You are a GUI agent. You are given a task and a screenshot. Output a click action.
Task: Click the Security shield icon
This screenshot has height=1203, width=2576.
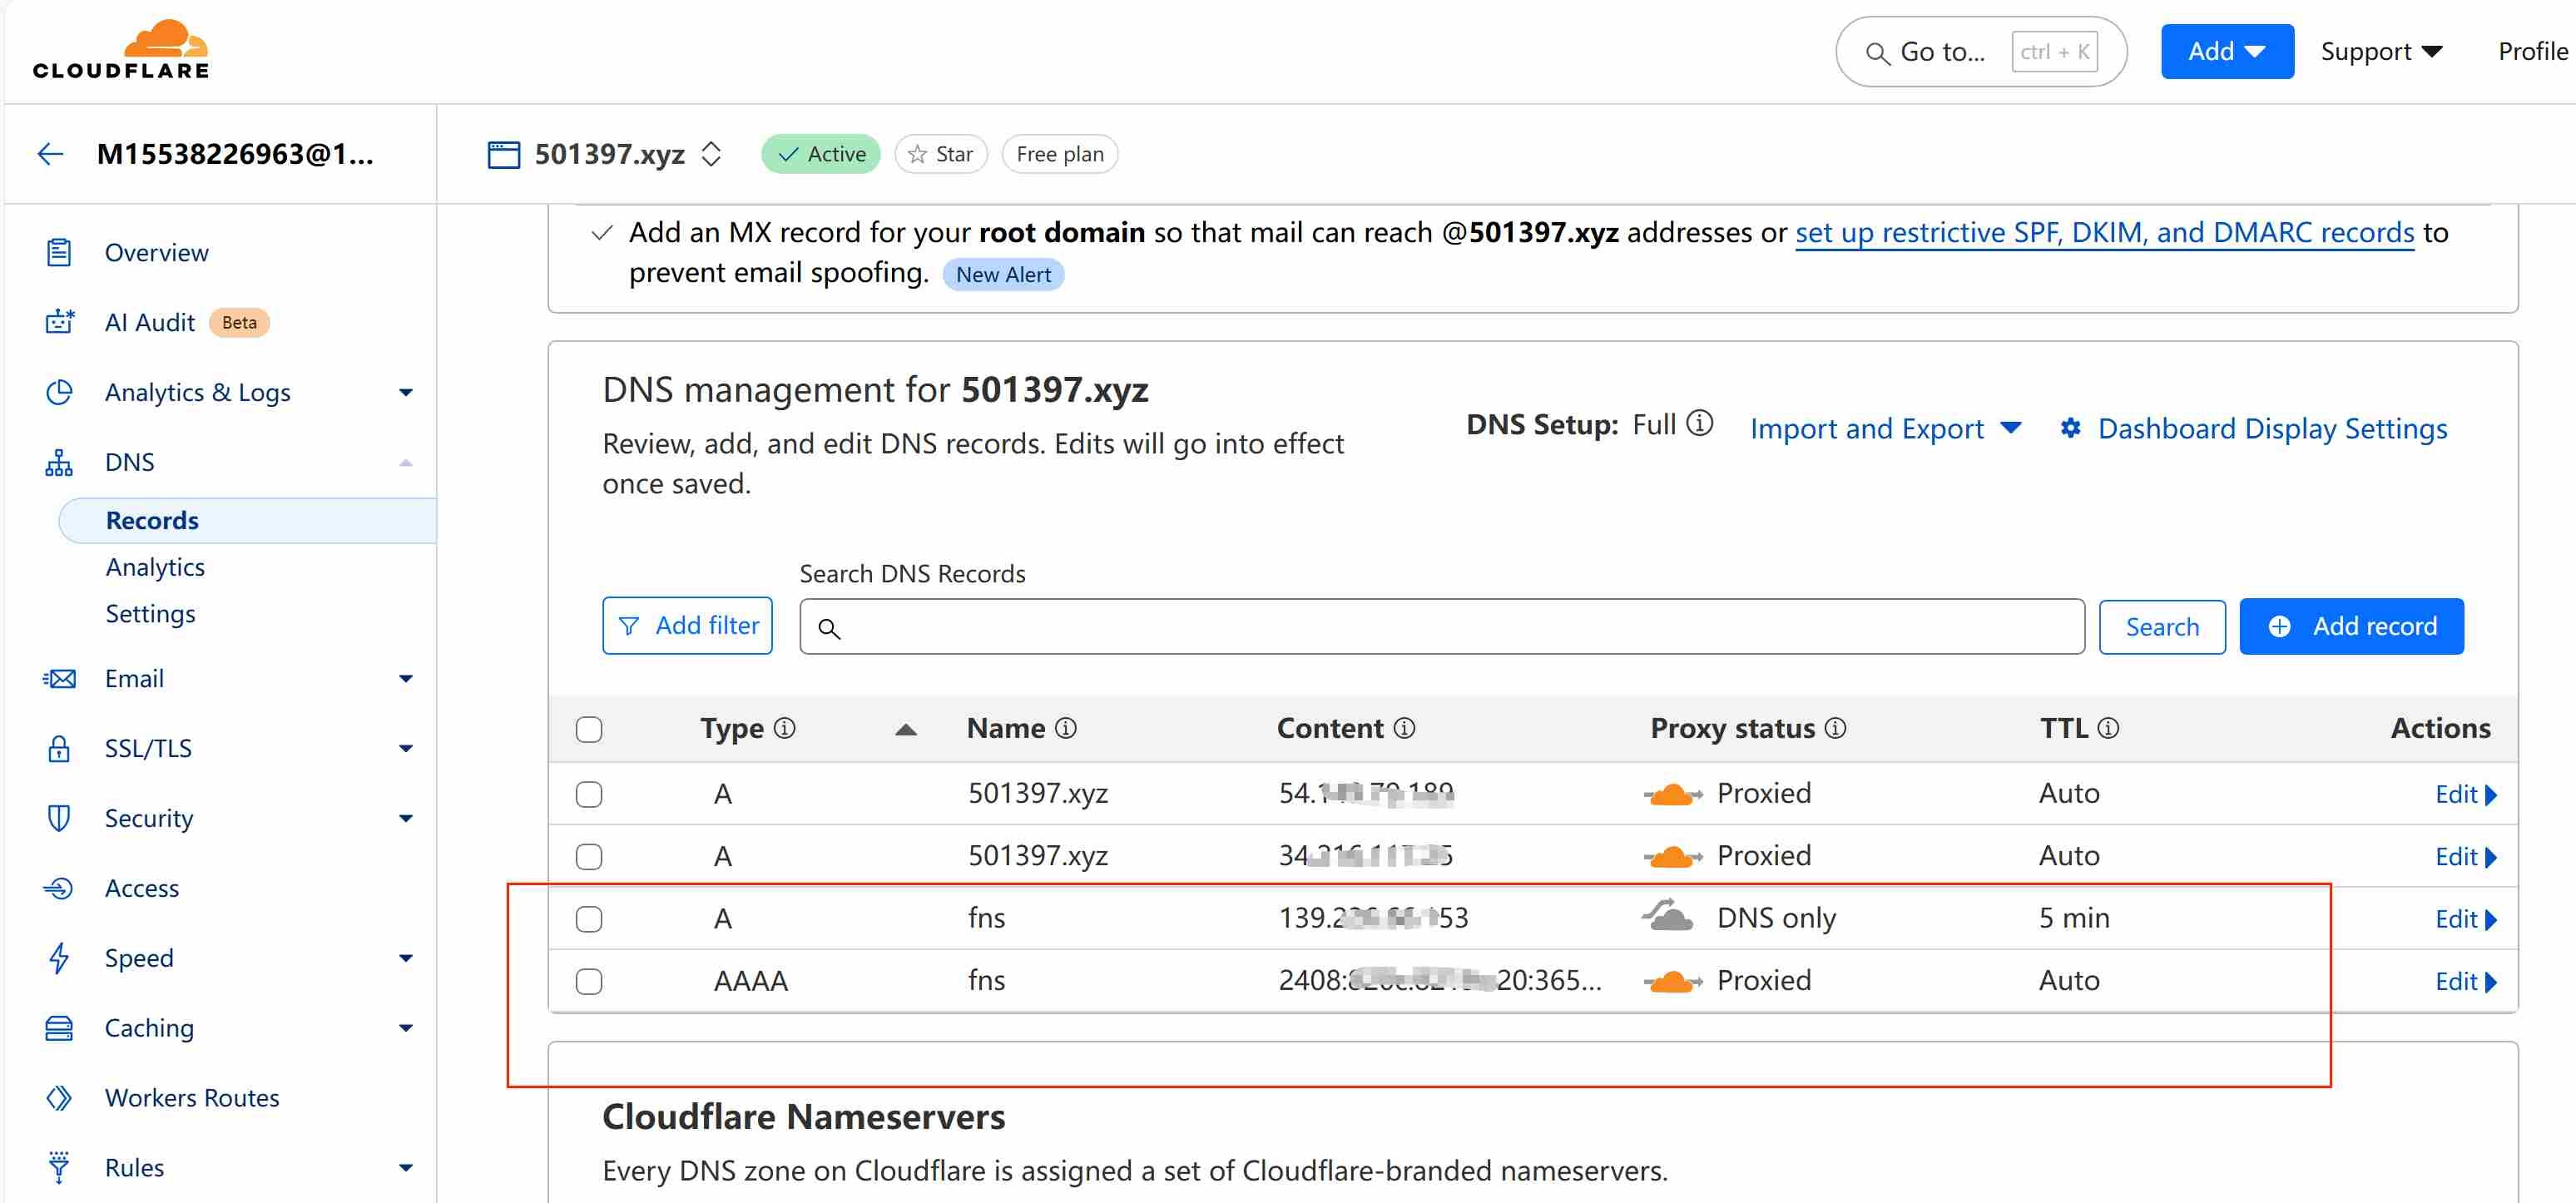point(59,818)
